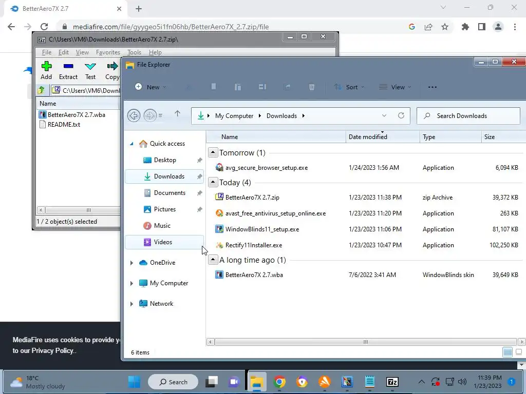Click Explorer horizontal scrollbar

[366, 342]
